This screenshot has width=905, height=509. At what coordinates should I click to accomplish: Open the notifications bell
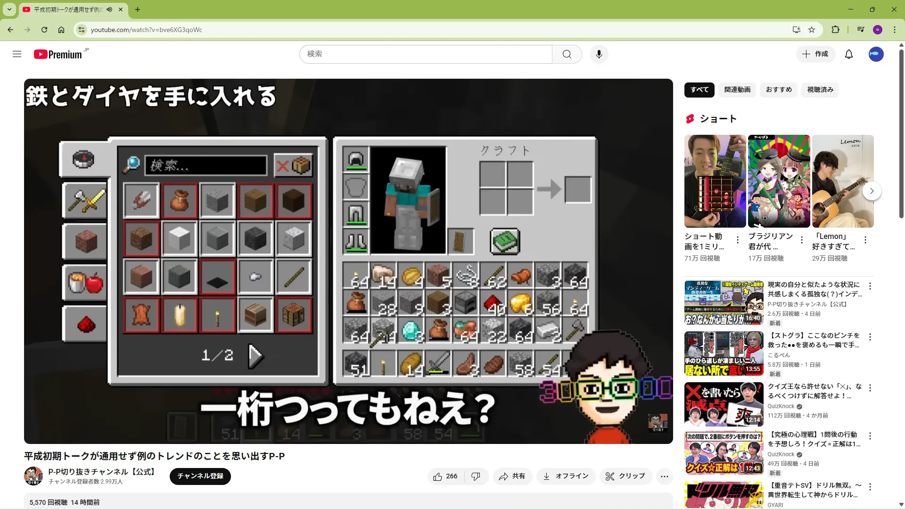pyautogui.click(x=848, y=54)
